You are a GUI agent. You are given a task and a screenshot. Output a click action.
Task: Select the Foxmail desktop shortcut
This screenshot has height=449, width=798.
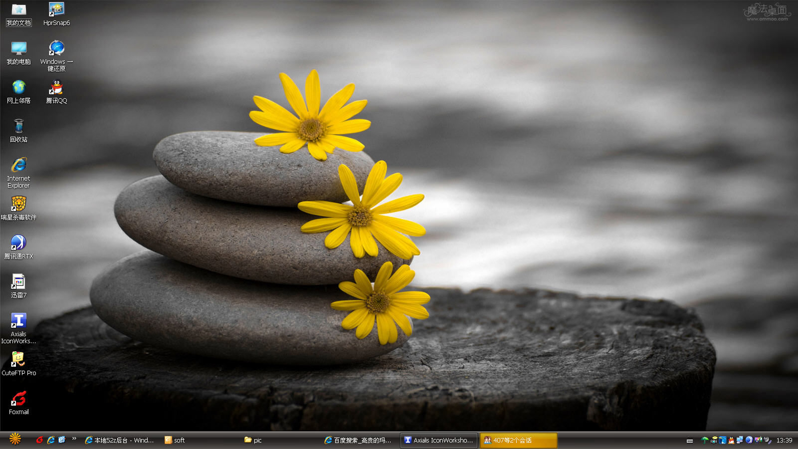pyautogui.click(x=19, y=403)
